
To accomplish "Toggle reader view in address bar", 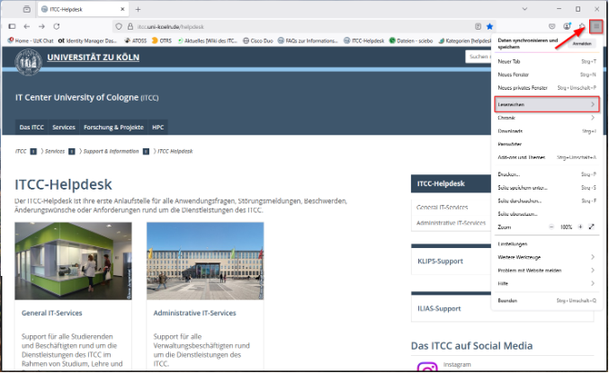I will pyautogui.click(x=478, y=26).
